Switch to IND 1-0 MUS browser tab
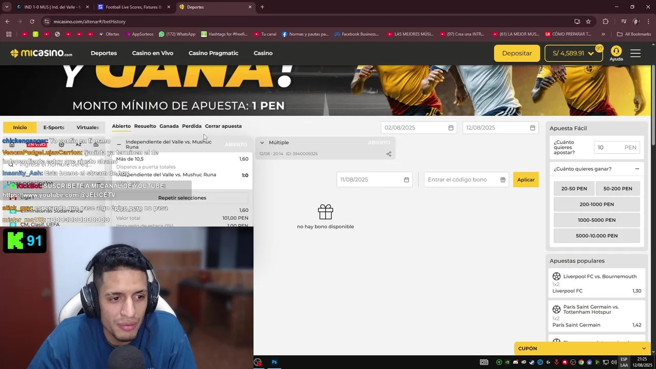Viewport: 656px width, 369px height. [52, 7]
